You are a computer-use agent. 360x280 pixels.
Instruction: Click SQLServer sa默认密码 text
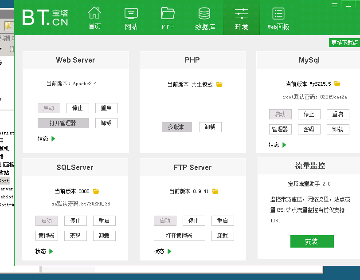[81, 204]
